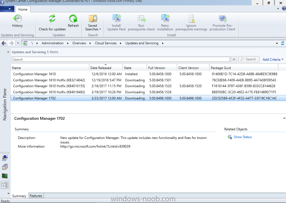Viewport: 286px width, 203px height.
Task: Select Configuration Manager 1610 row
Action: (x=148, y=74)
